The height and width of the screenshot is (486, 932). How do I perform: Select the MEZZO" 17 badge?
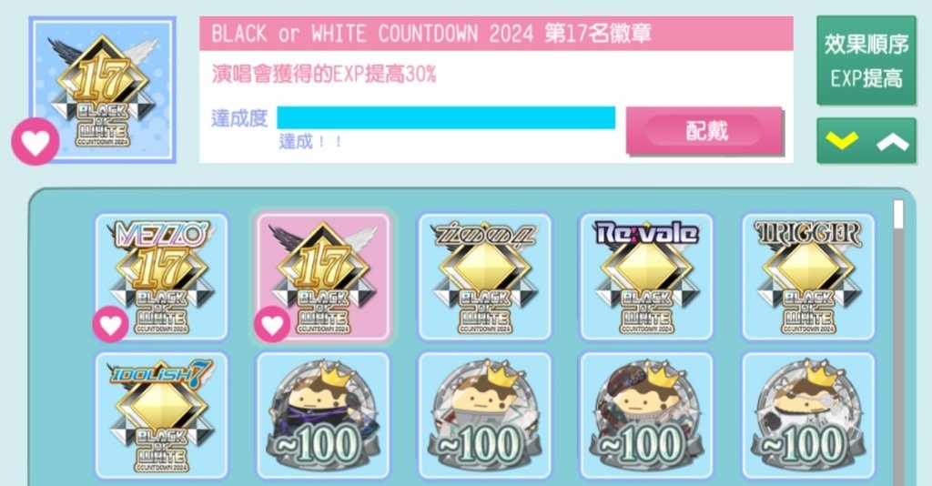click(161, 277)
